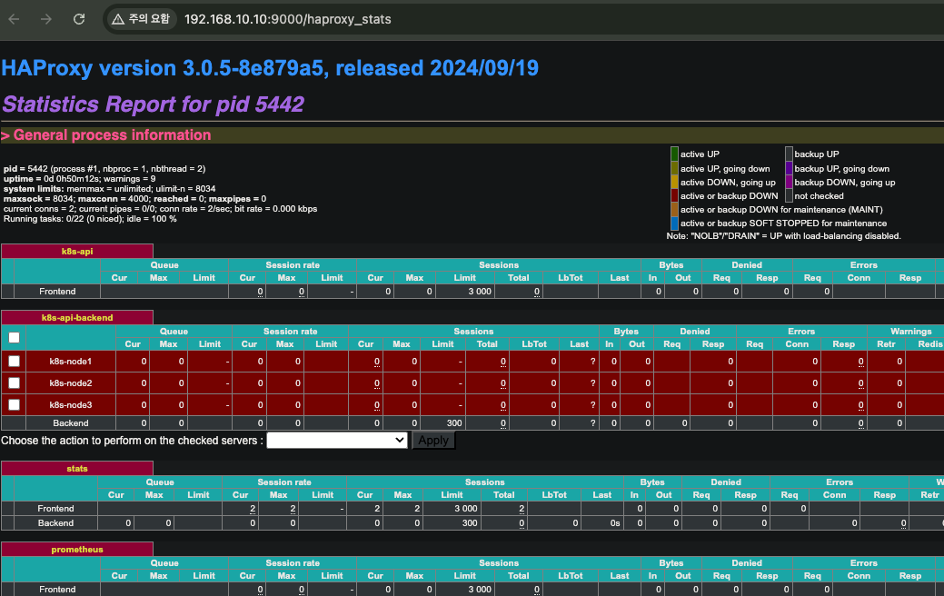This screenshot has height=596, width=944.
Task: Click the 'General process information' heading
Action: coord(106,134)
